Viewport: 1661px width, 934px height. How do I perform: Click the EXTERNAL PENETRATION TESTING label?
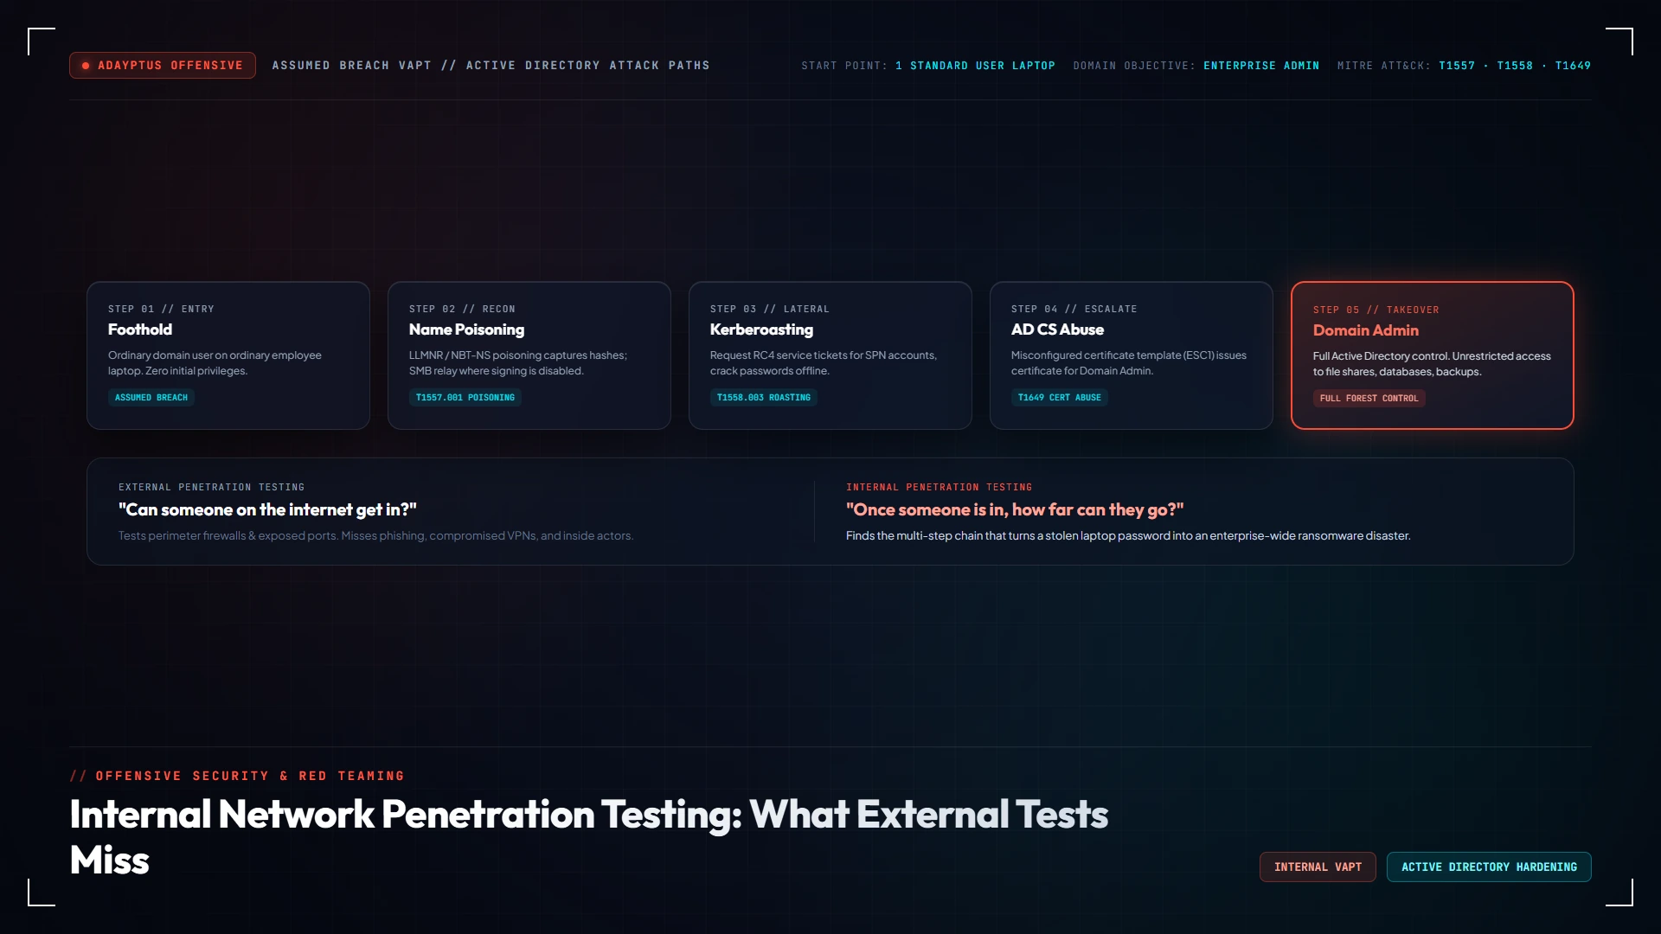tap(211, 488)
